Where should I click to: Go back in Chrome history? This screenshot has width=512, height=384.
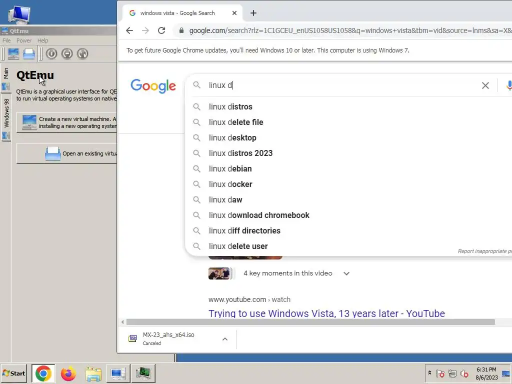pyautogui.click(x=129, y=30)
